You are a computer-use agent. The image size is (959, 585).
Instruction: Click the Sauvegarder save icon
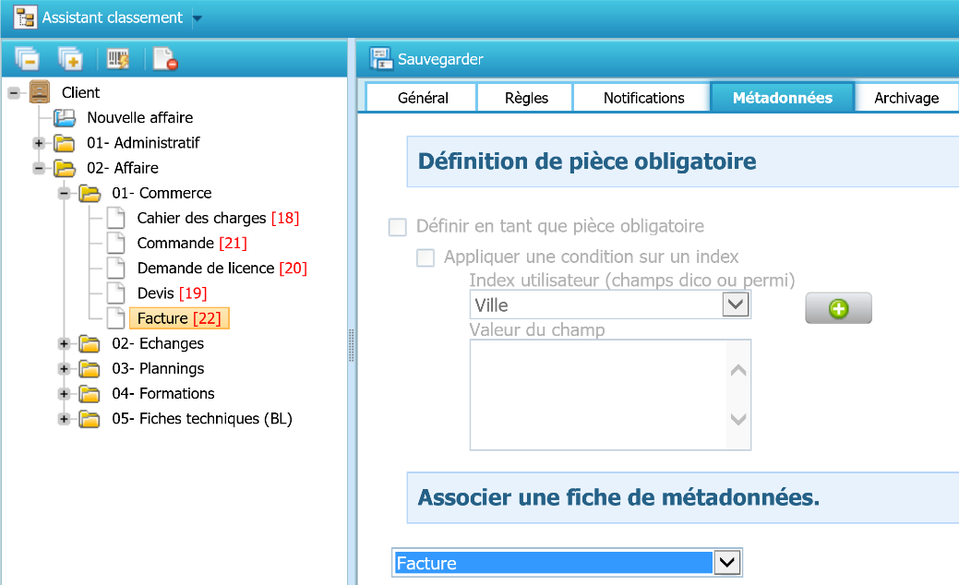pos(380,59)
